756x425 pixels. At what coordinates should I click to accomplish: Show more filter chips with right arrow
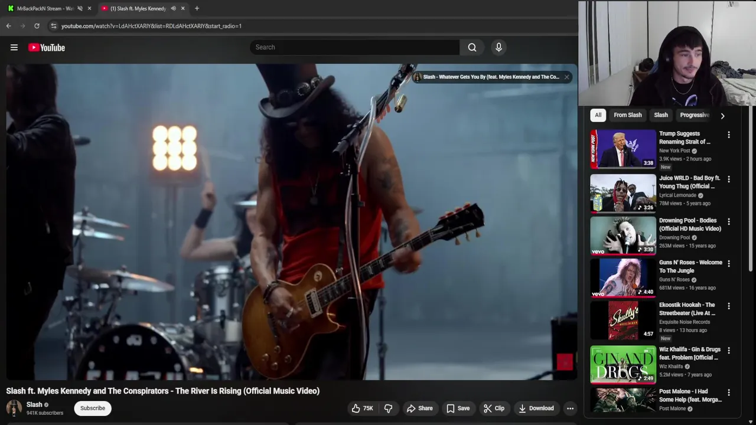pos(722,116)
